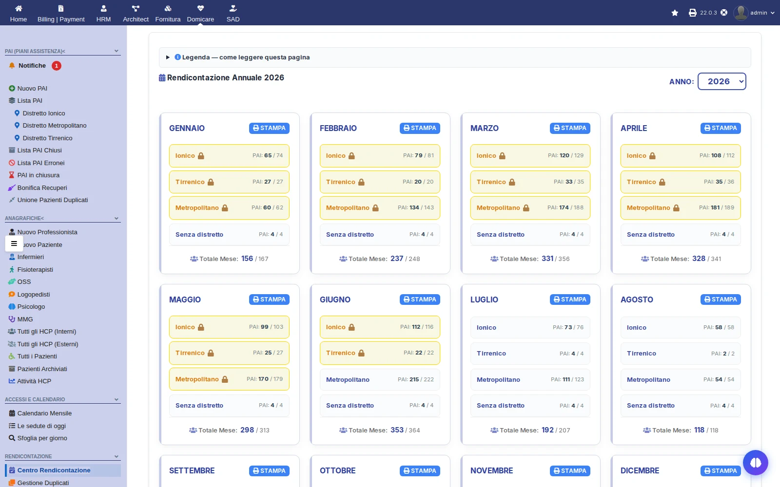Click the Billing | Payment document icon

tap(61, 8)
